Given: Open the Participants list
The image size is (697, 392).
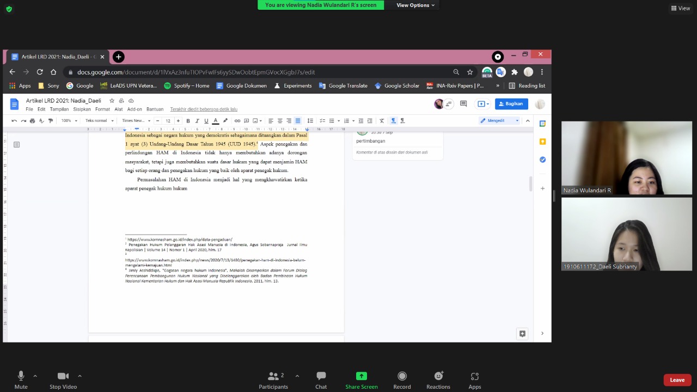Looking at the screenshot, I should click(x=273, y=379).
